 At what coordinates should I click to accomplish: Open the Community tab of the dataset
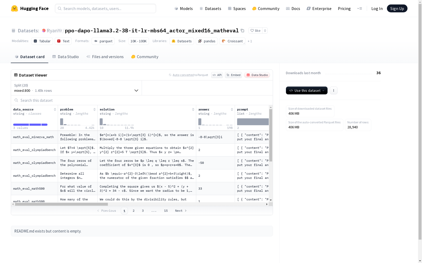145,57
